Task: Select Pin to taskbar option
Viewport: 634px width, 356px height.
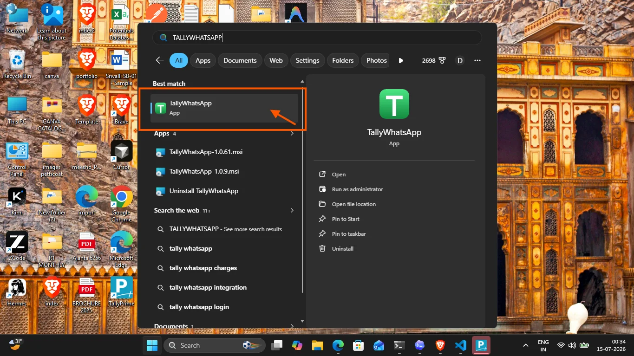Action: click(349, 234)
